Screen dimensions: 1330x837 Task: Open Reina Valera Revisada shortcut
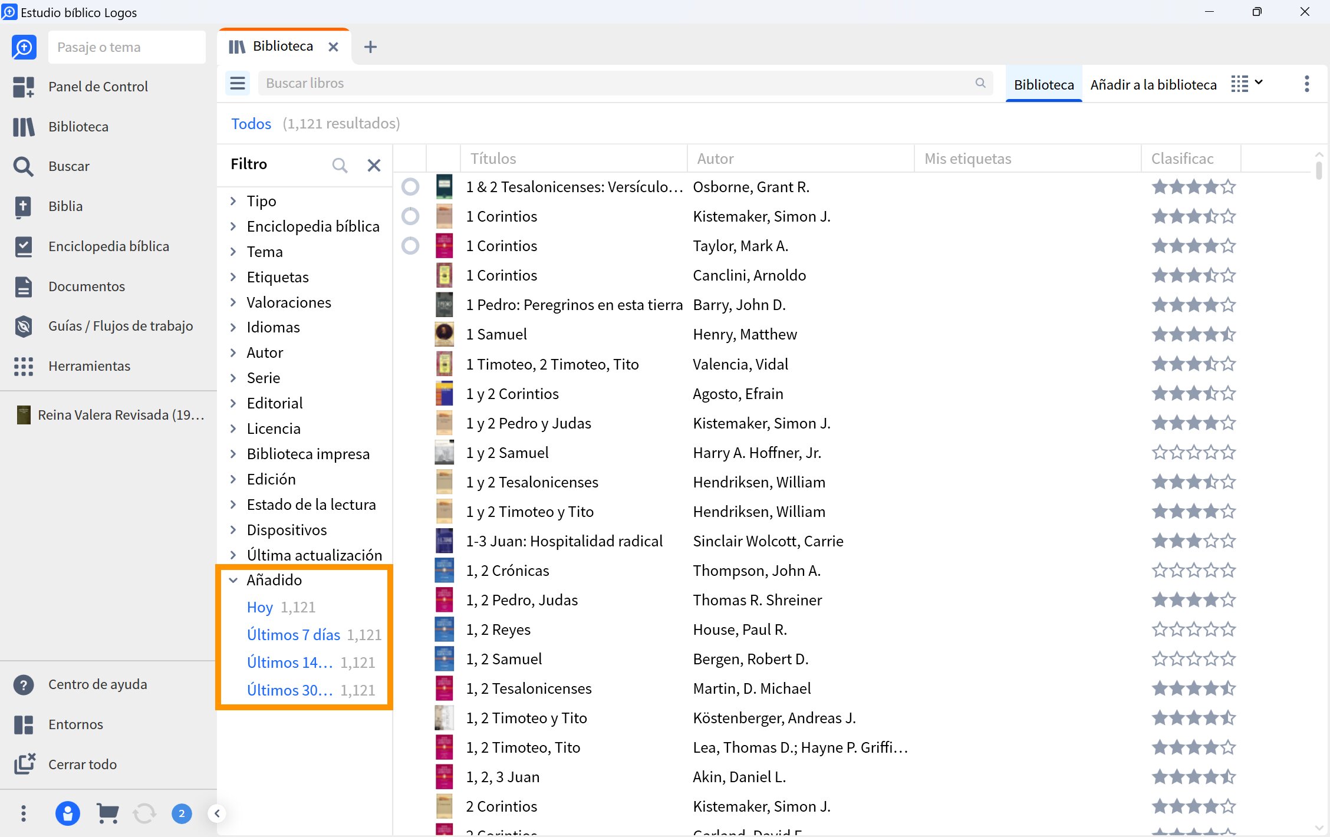point(110,415)
